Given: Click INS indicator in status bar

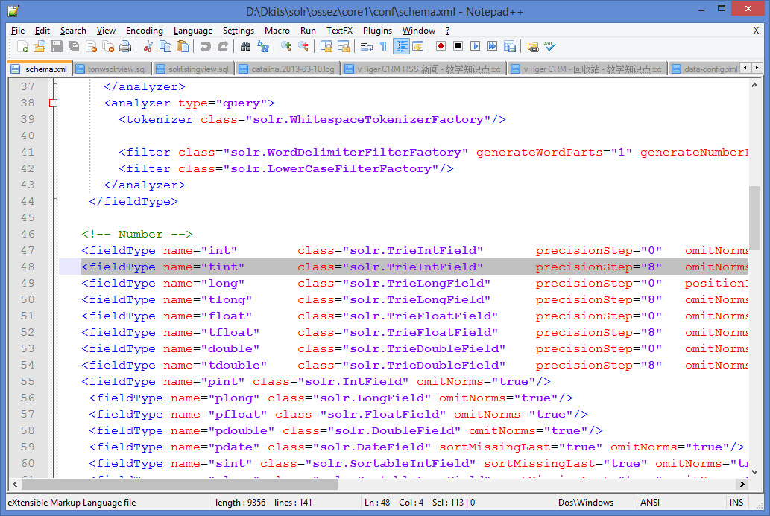Looking at the screenshot, I should (x=736, y=503).
